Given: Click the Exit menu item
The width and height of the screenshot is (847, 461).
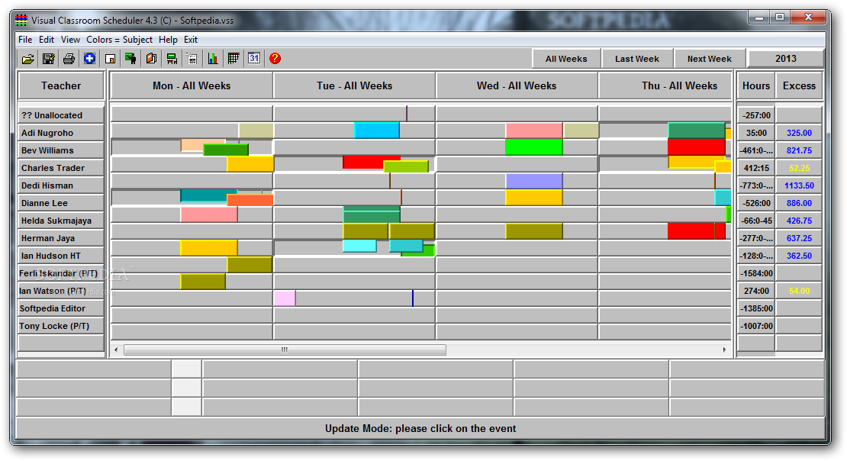Looking at the screenshot, I should click(191, 40).
